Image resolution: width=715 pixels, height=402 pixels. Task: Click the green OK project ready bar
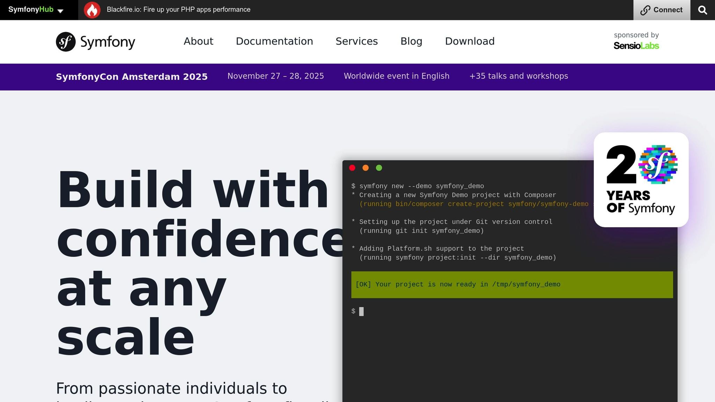(x=512, y=285)
